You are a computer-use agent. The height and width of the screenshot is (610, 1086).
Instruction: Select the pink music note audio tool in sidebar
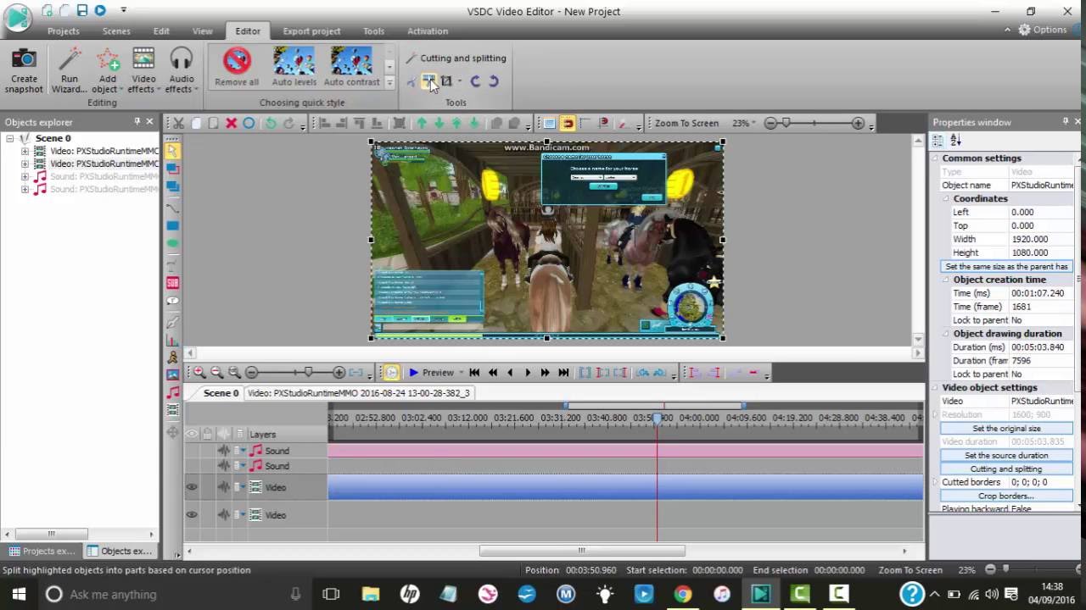click(172, 393)
